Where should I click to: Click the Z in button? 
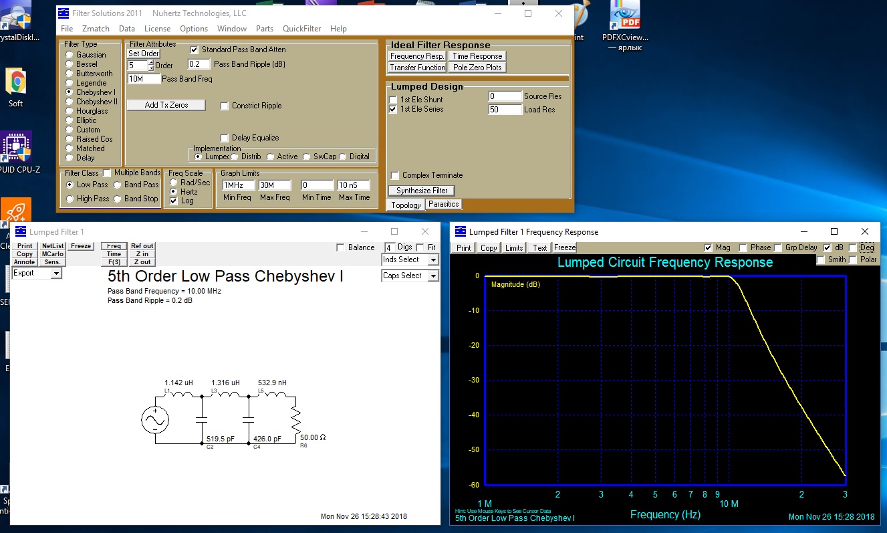pos(142,254)
